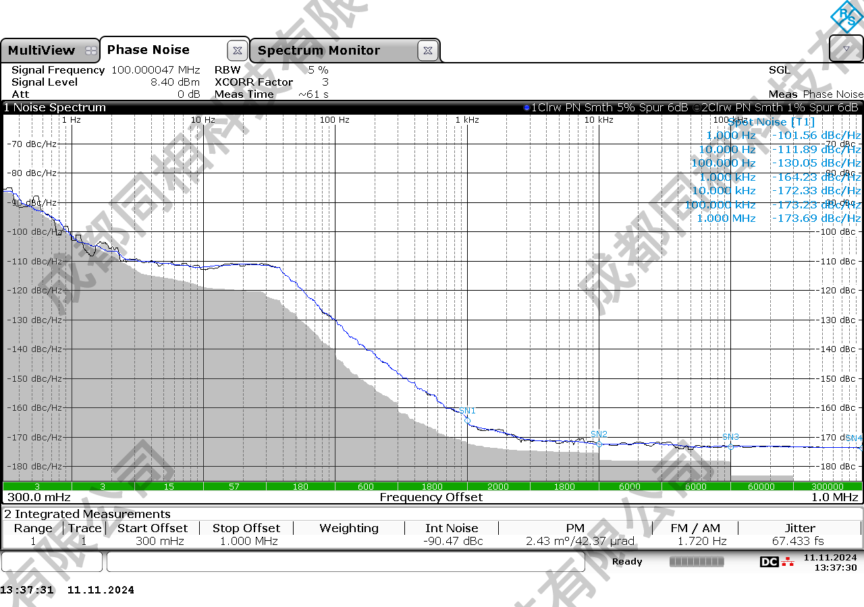
Task: Open the MultiView tab
Action: [x=42, y=51]
